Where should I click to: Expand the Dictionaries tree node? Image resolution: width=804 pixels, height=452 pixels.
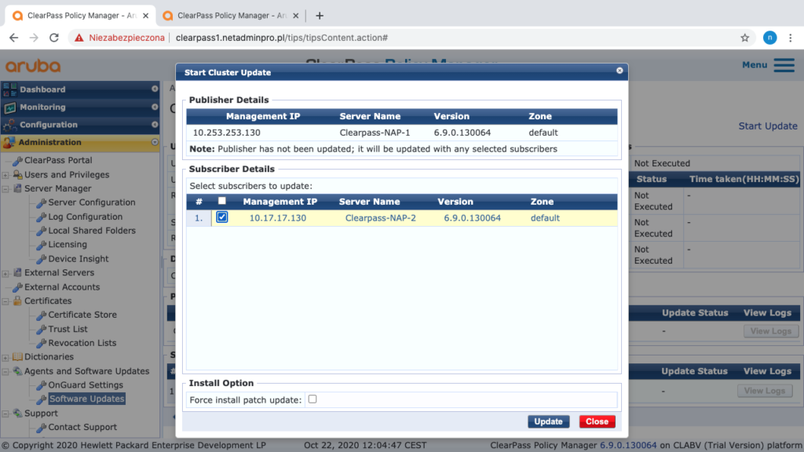coord(6,357)
